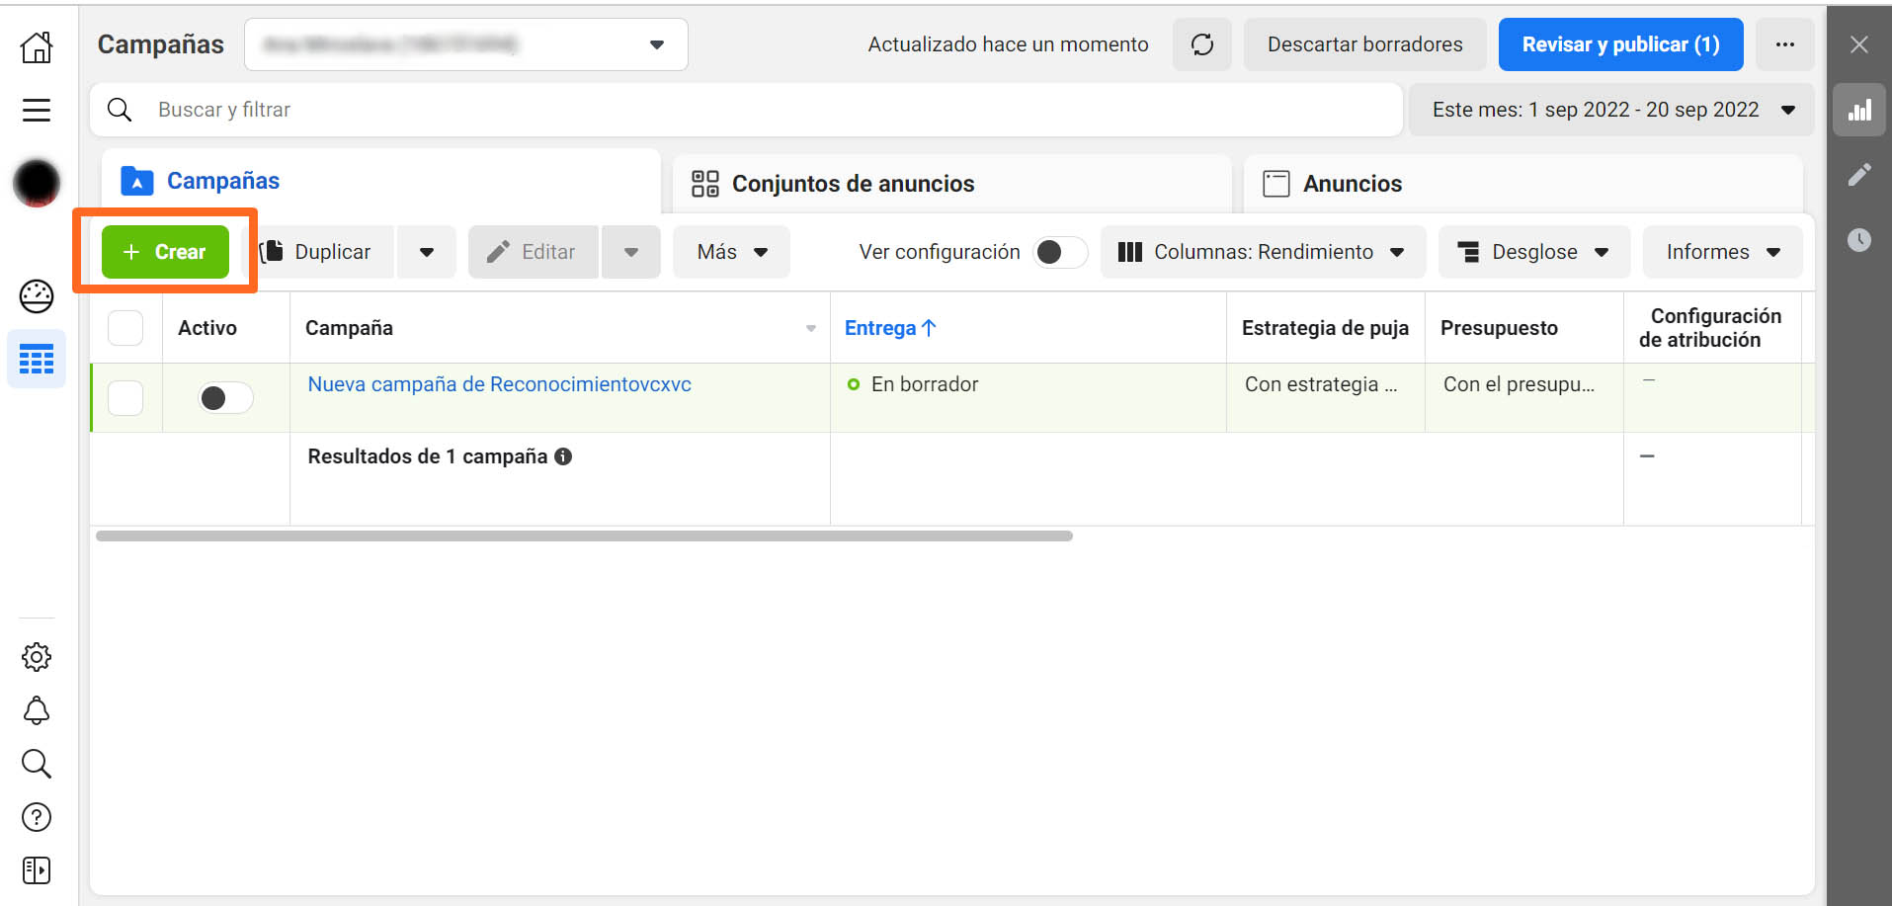This screenshot has width=1892, height=906.
Task: Check the select-all checkbox in table header
Action: [125, 328]
